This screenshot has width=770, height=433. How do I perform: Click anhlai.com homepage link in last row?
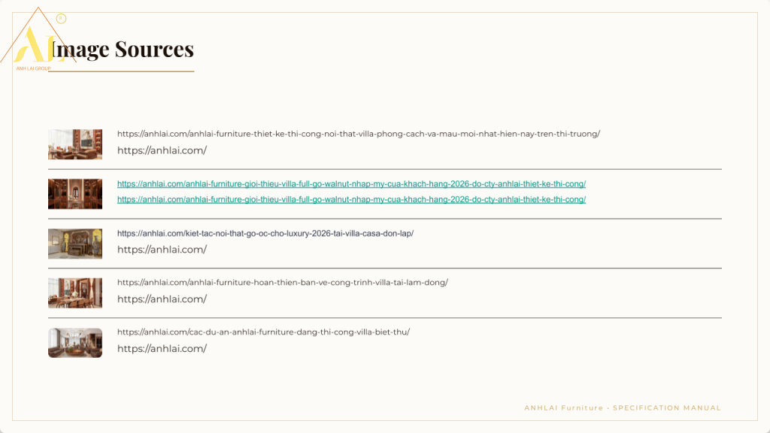[x=162, y=349]
